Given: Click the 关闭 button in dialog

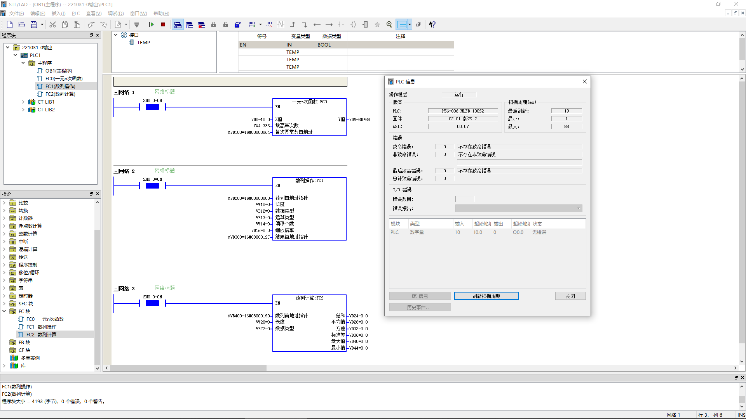Looking at the screenshot, I should pos(570,296).
